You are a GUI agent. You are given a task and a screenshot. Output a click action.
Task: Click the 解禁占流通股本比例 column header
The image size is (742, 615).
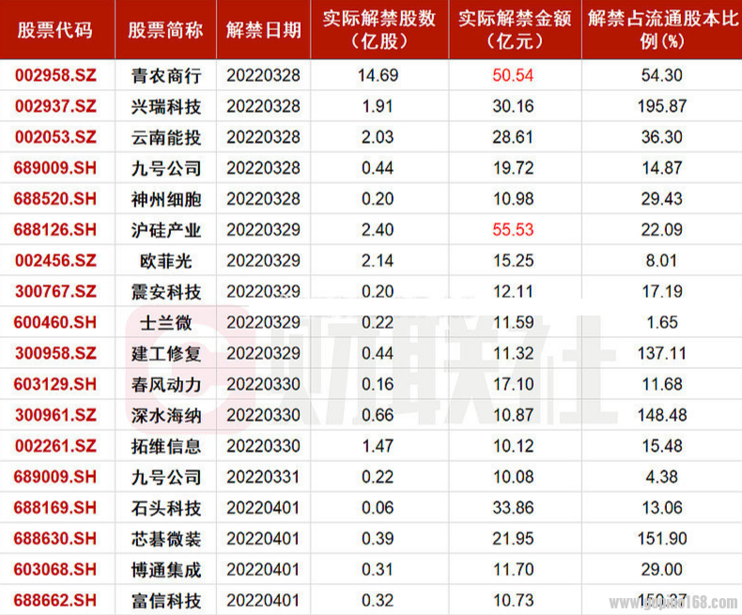pos(662,30)
